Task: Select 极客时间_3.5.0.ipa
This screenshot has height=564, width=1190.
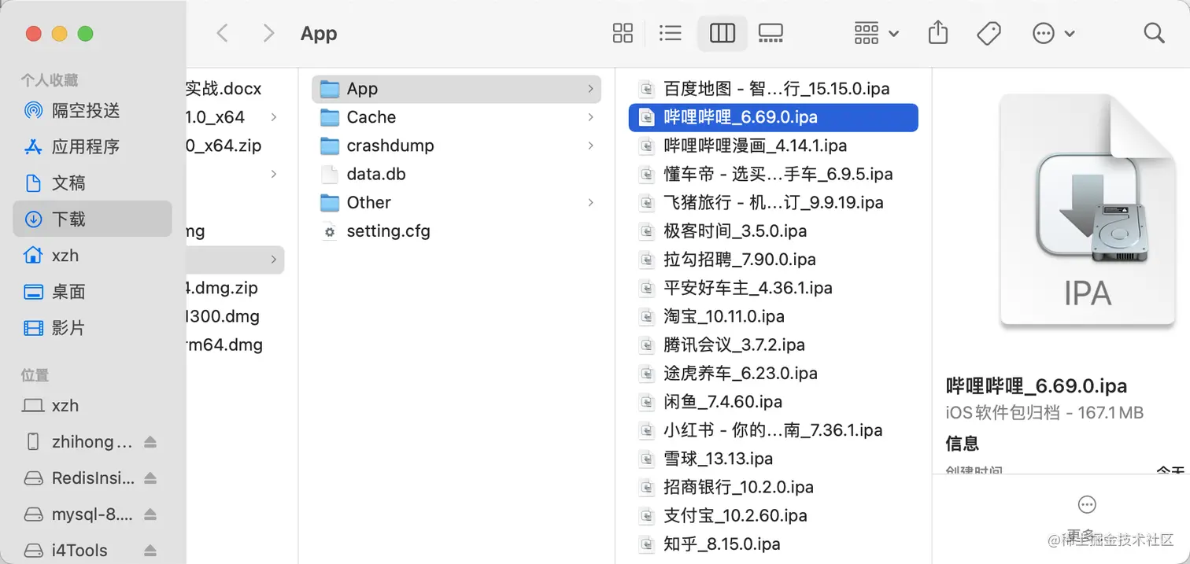Action: (x=774, y=231)
